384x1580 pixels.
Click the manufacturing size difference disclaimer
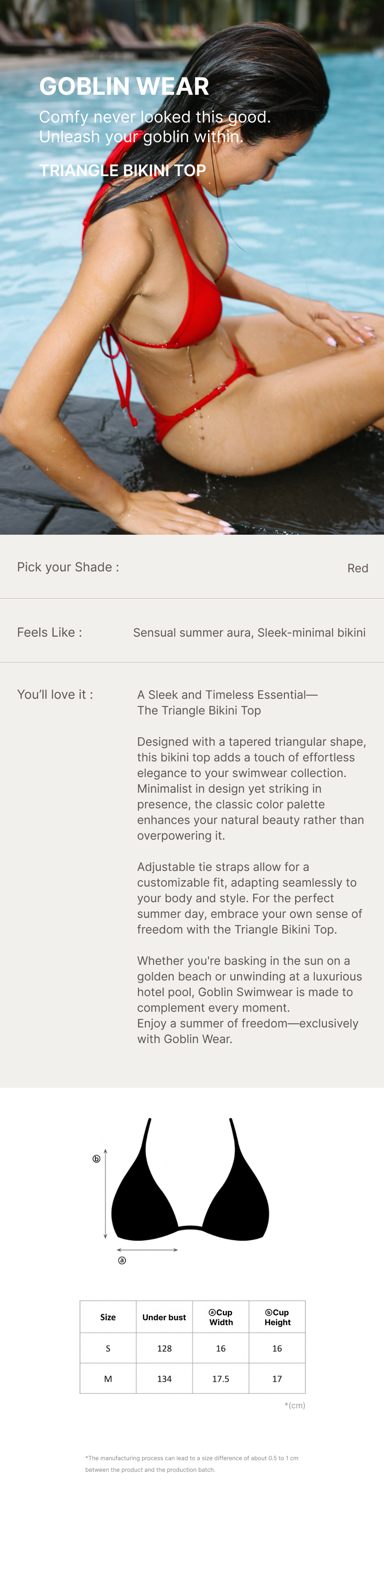point(192,1463)
